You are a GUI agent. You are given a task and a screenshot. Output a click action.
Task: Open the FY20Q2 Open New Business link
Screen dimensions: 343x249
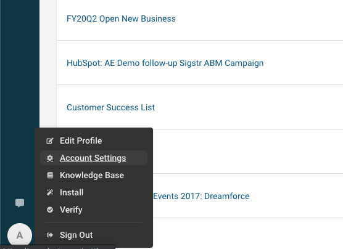(x=121, y=19)
